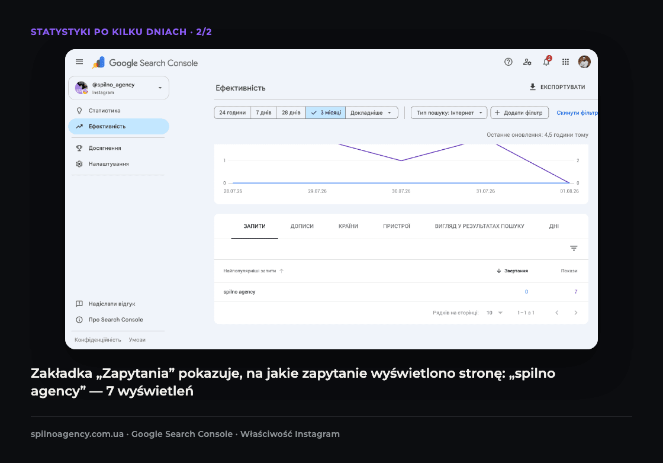
Task: Open the Докладніше date range dropdown
Action: [372, 113]
